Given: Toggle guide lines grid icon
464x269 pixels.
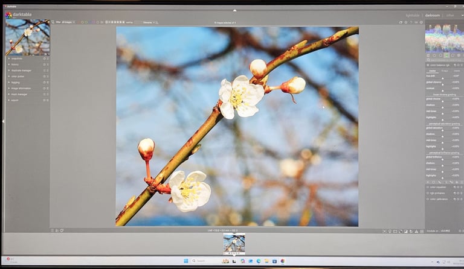Looking at the screenshot, I should point(422,231).
